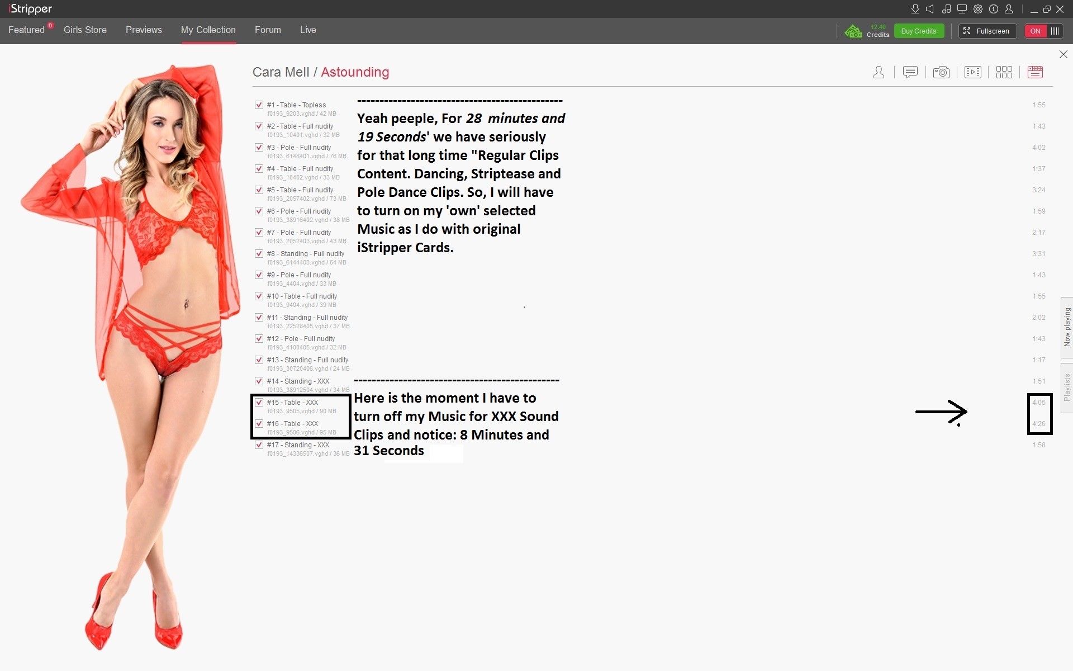The width and height of the screenshot is (1073, 671).
Task: Open the music note settings icon
Action: click(946, 9)
